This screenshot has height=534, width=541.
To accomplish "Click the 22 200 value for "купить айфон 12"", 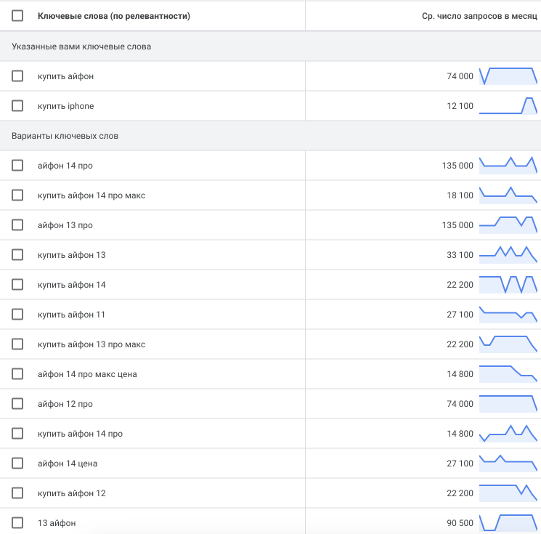I will (x=460, y=493).
